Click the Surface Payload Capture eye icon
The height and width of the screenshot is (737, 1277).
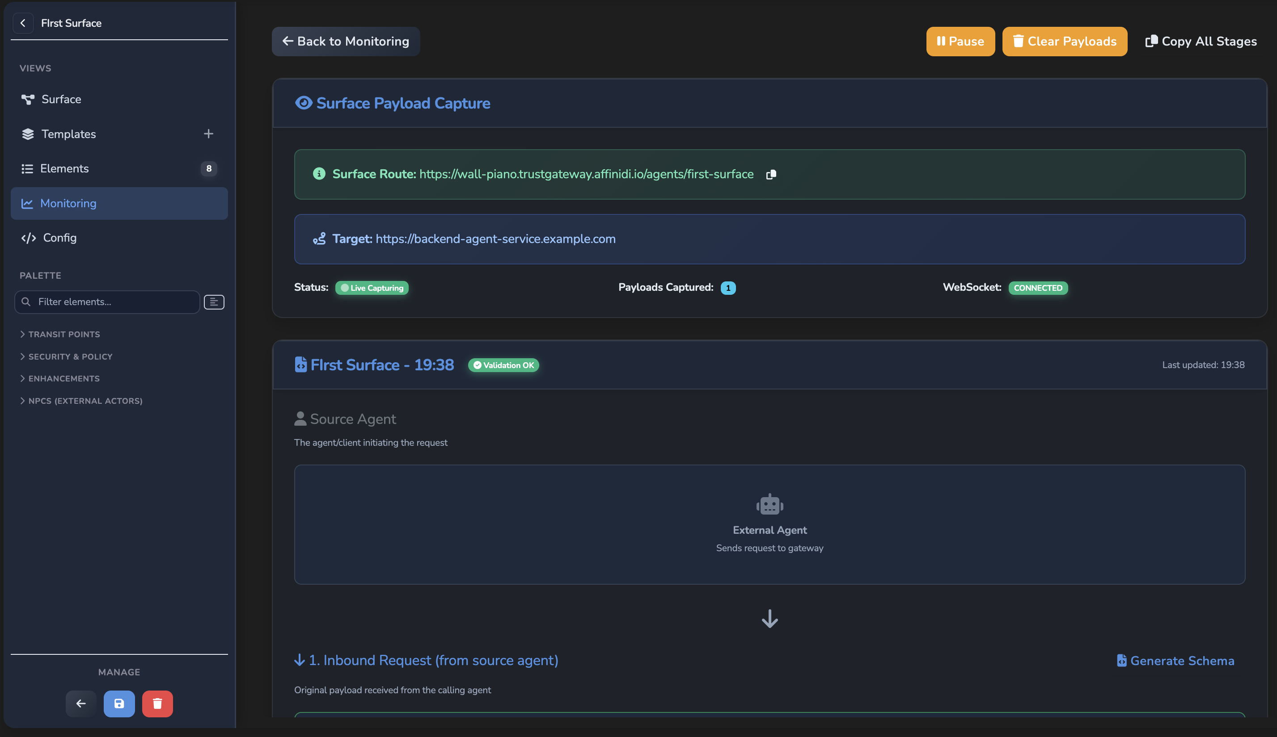pos(304,103)
